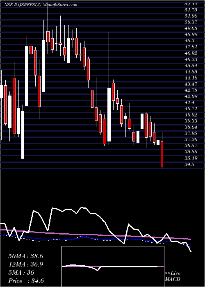The width and height of the screenshot is (205, 287).
Task: Select the 36.57 price axis label
Action: tap(190, 146)
